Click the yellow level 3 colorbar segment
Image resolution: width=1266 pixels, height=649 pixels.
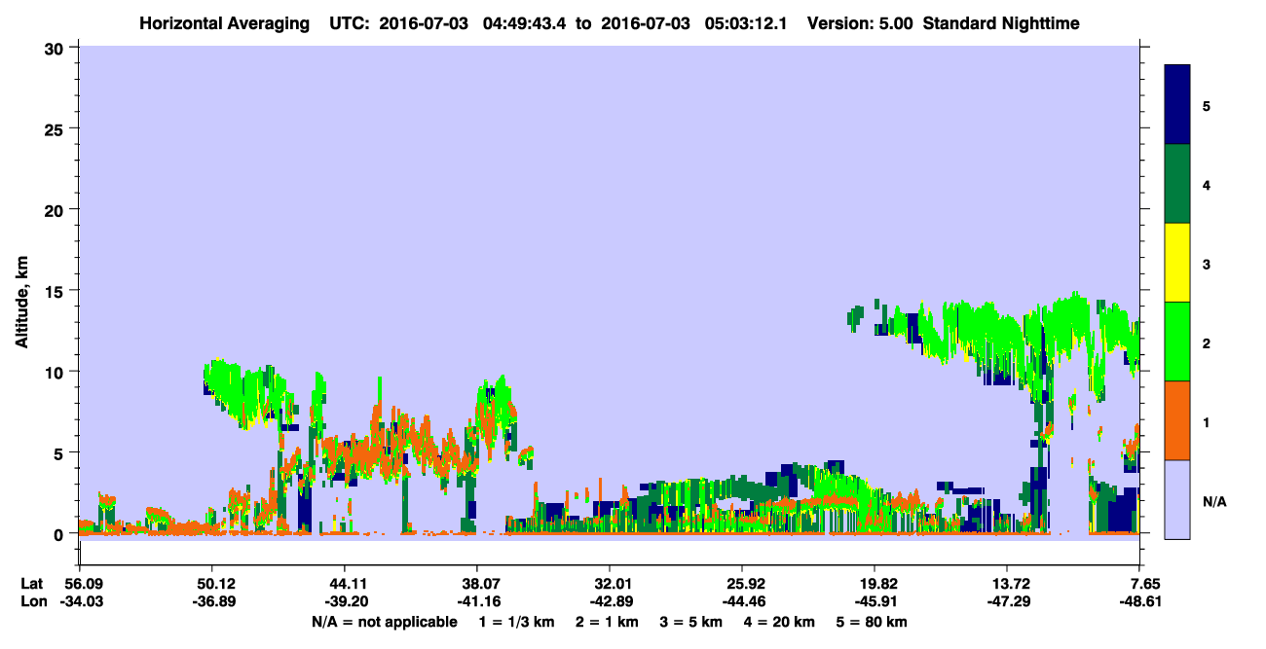click(1177, 263)
